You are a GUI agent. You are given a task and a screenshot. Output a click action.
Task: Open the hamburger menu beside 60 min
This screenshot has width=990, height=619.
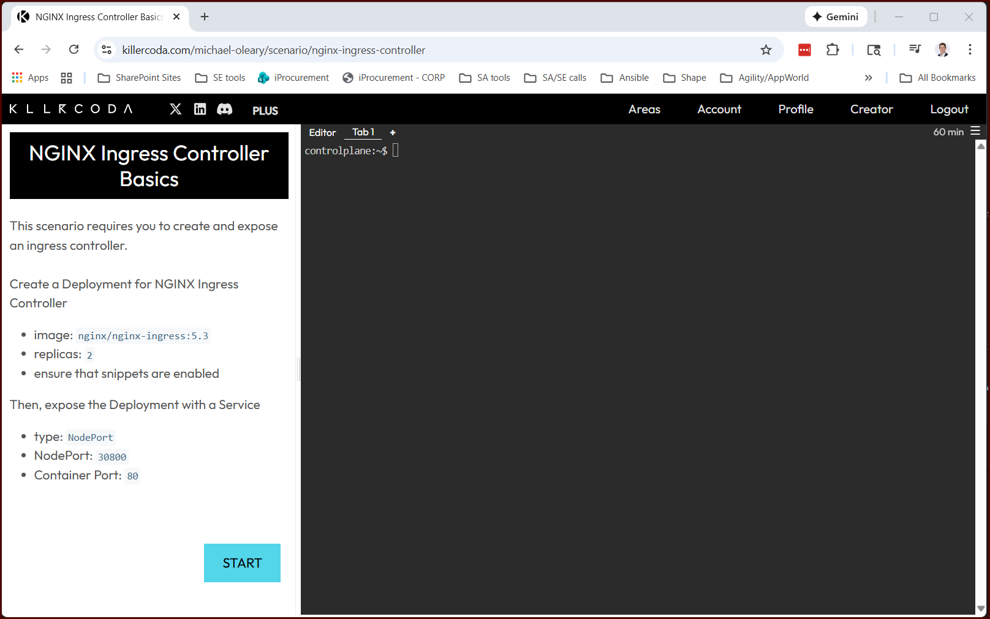coord(975,131)
